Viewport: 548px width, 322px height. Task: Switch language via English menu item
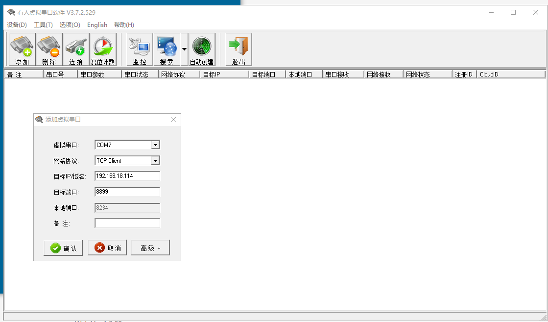tap(97, 25)
